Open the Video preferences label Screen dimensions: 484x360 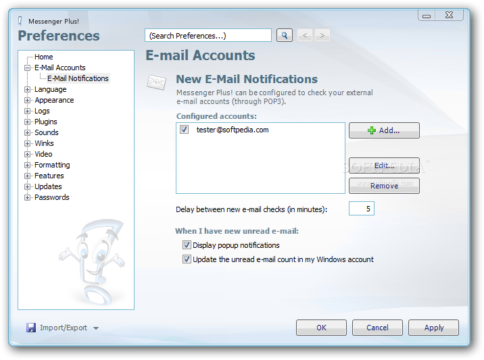click(43, 154)
